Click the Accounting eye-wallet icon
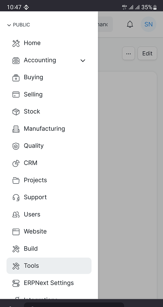 click(16, 60)
